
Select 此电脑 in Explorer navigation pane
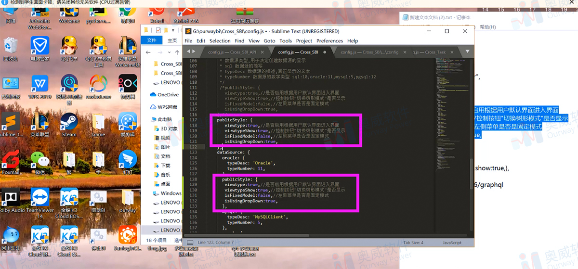(160, 119)
